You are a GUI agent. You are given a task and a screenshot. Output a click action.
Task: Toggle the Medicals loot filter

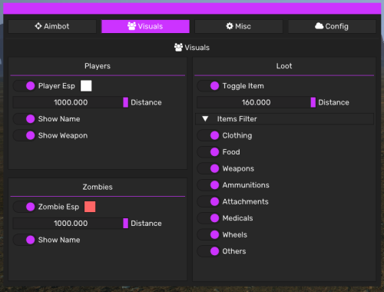coord(208,218)
